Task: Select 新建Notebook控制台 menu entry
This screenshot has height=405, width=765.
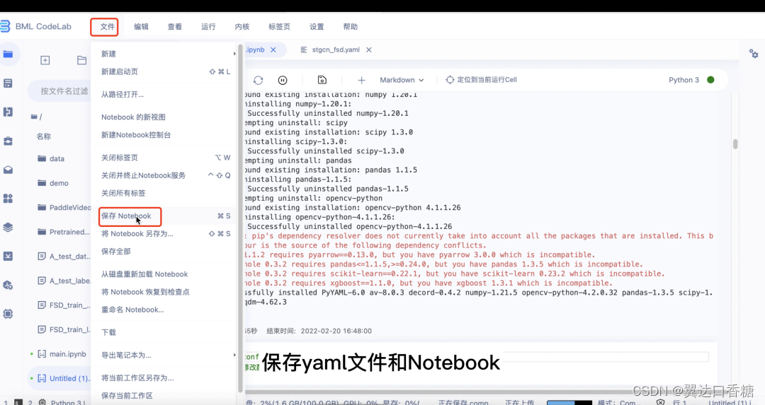Action: tap(164, 135)
